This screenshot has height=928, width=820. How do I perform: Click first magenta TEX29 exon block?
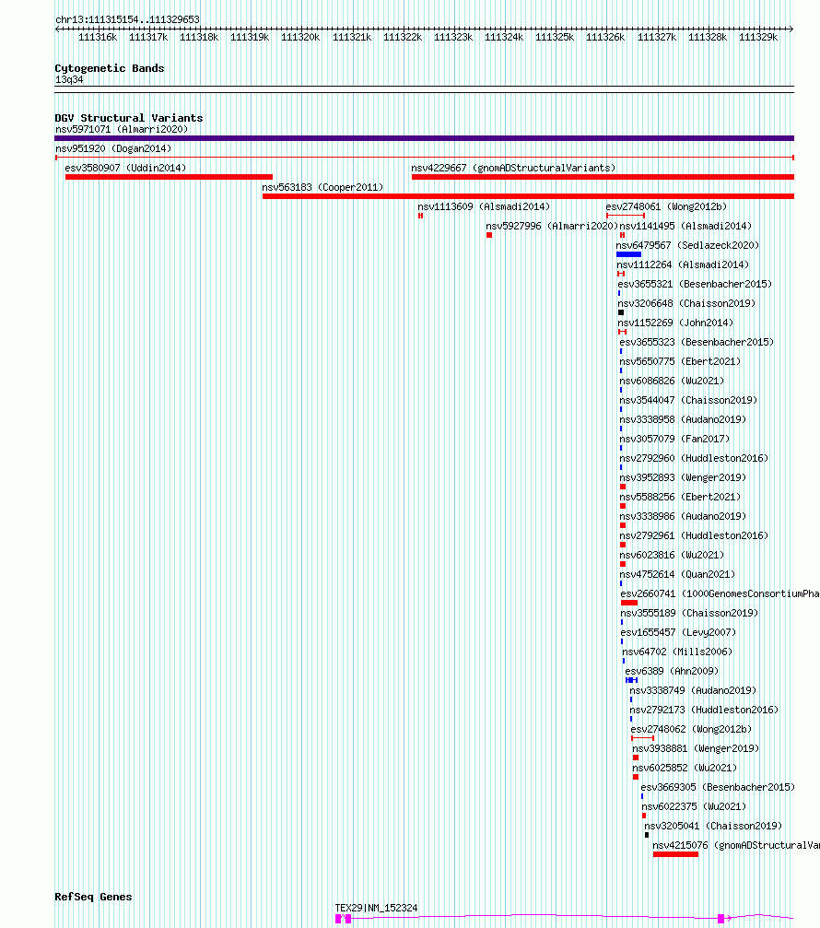[338, 919]
